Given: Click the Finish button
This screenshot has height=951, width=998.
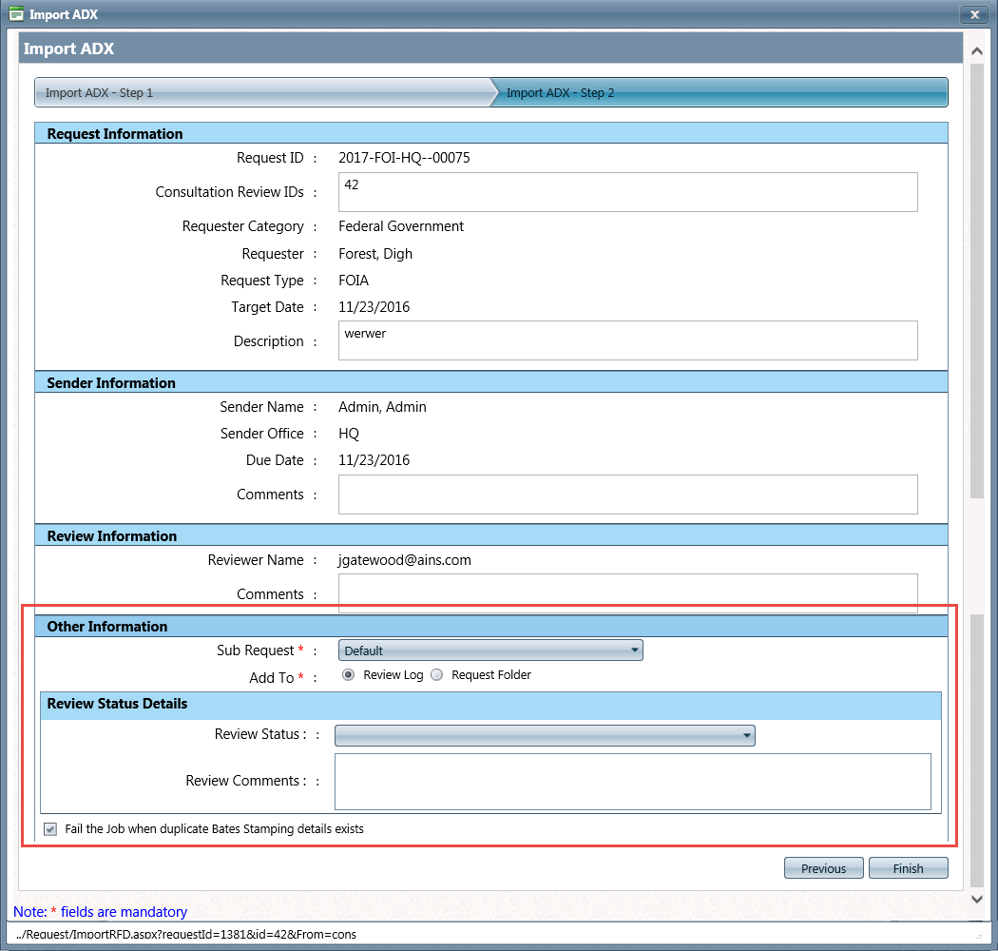Looking at the screenshot, I should (x=908, y=868).
